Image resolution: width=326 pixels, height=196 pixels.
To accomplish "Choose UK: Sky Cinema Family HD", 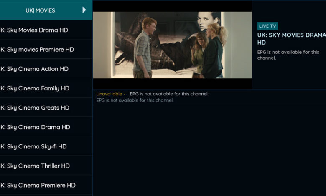I will pos(46,88).
